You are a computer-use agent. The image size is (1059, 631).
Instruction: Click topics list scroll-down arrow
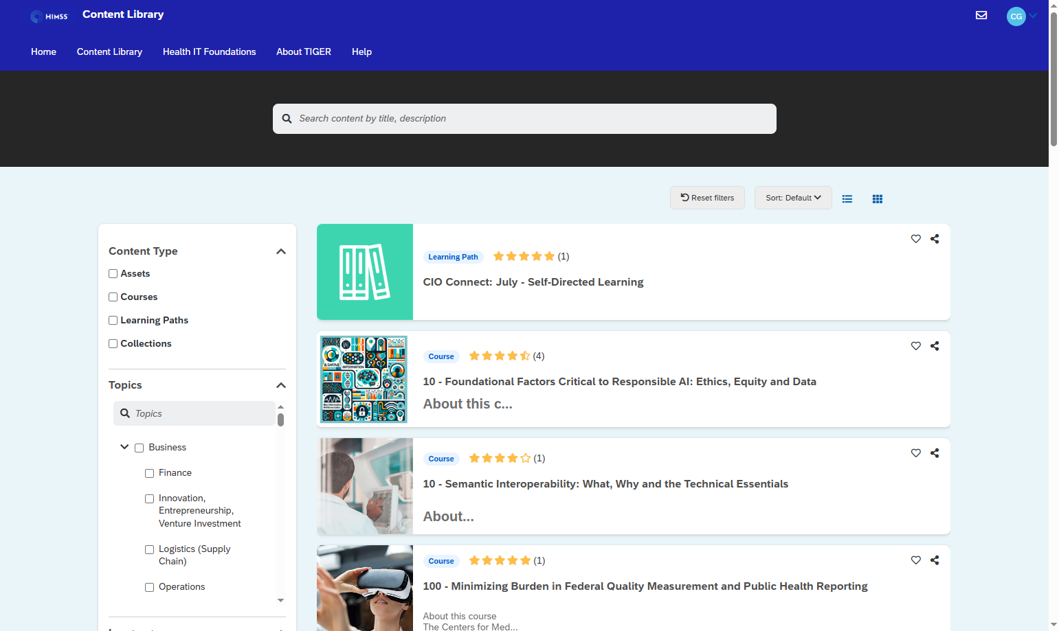point(280,600)
